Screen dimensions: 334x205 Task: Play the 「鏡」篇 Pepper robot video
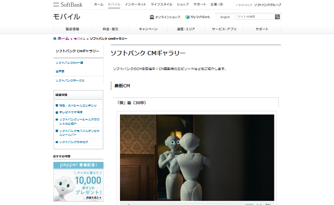197,157
